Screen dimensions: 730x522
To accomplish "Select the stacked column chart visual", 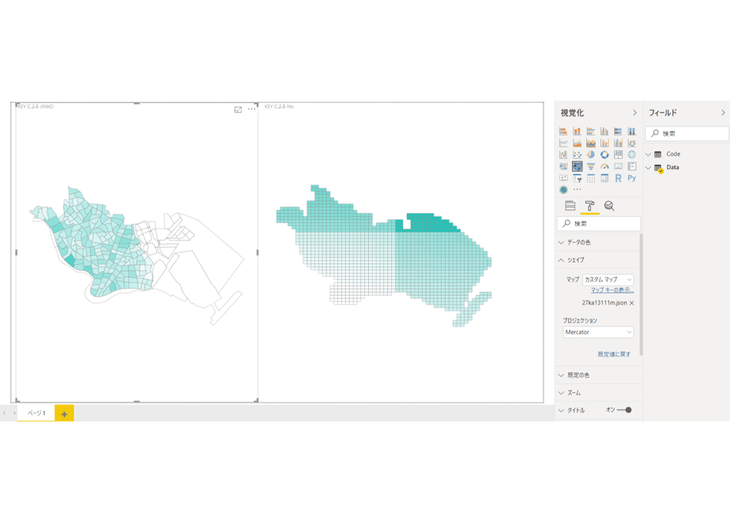I will click(x=577, y=131).
